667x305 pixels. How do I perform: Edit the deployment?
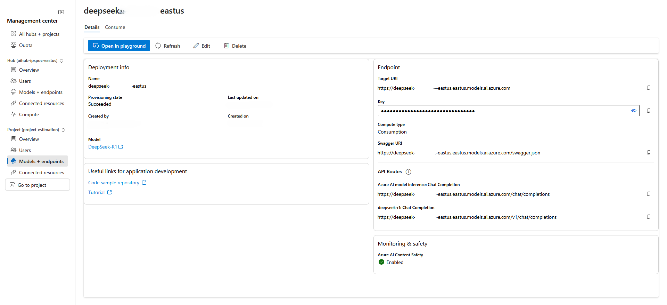pyautogui.click(x=201, y=46)
